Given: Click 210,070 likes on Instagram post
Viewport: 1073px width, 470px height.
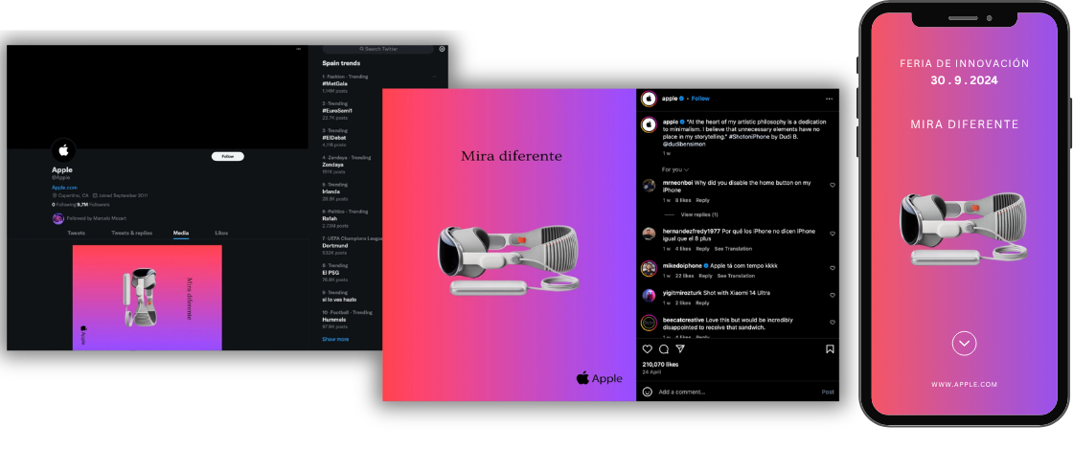Looking at the screenshot, I should tap(662, 365).
